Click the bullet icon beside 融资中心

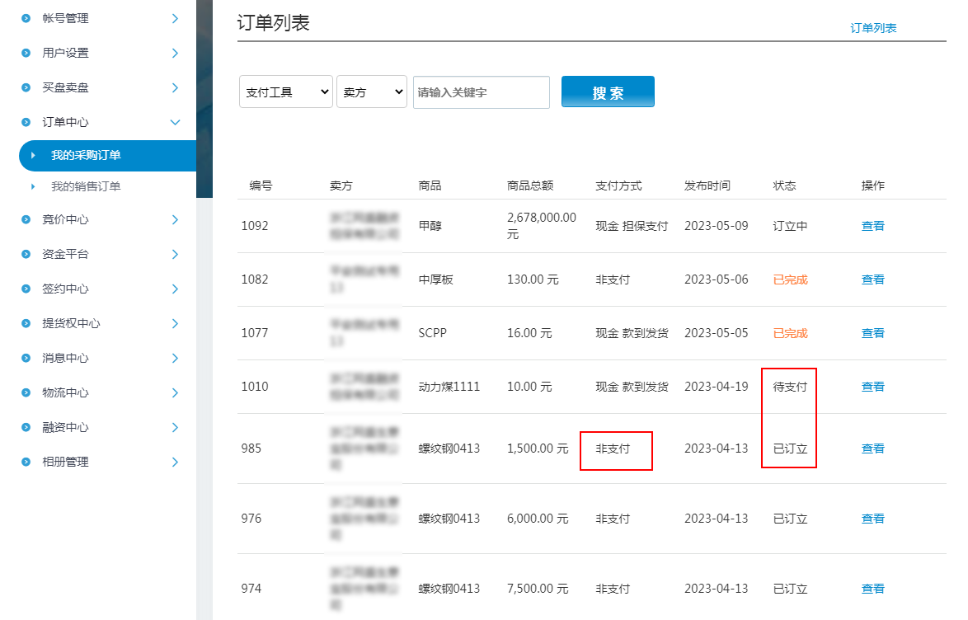point(26,427)
